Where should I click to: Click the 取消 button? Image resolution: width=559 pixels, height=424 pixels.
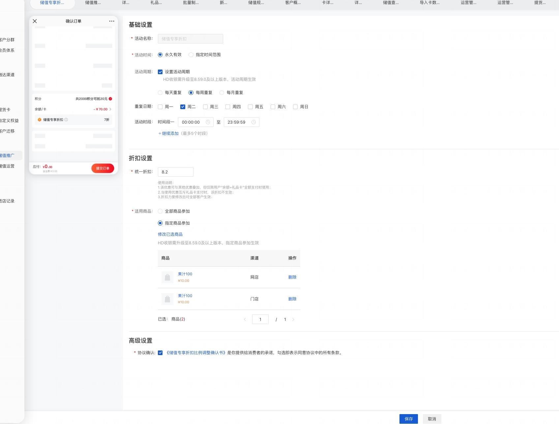[x=432, y=419]
